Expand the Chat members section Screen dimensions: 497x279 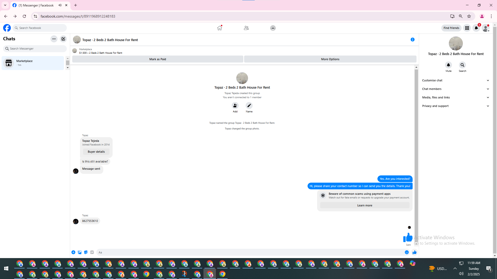pyautogui.click(x=456, y=89)
